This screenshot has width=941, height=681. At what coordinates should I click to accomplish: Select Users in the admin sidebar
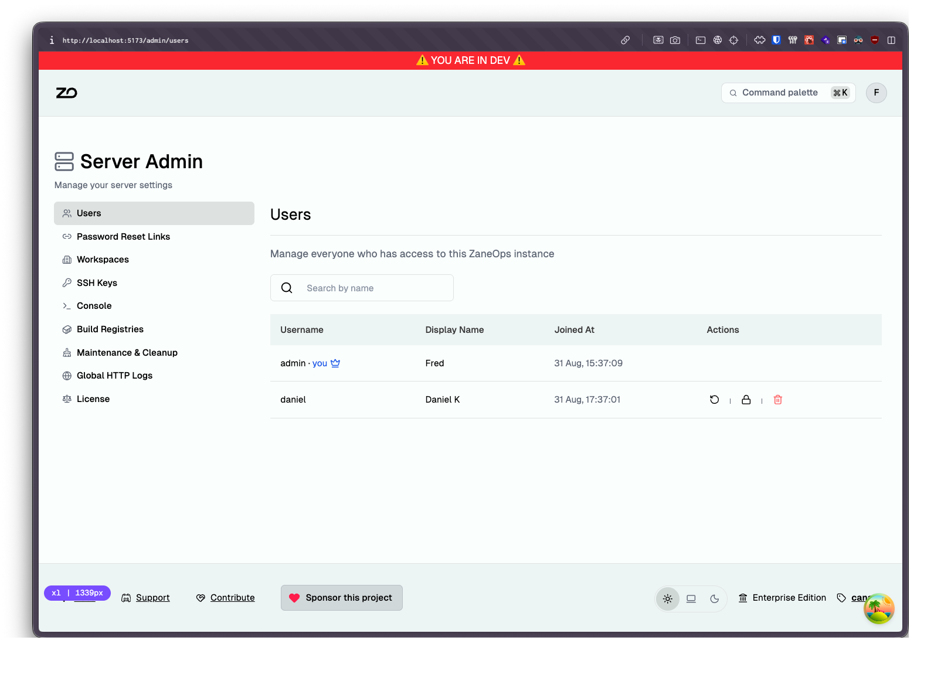(154, 213)
